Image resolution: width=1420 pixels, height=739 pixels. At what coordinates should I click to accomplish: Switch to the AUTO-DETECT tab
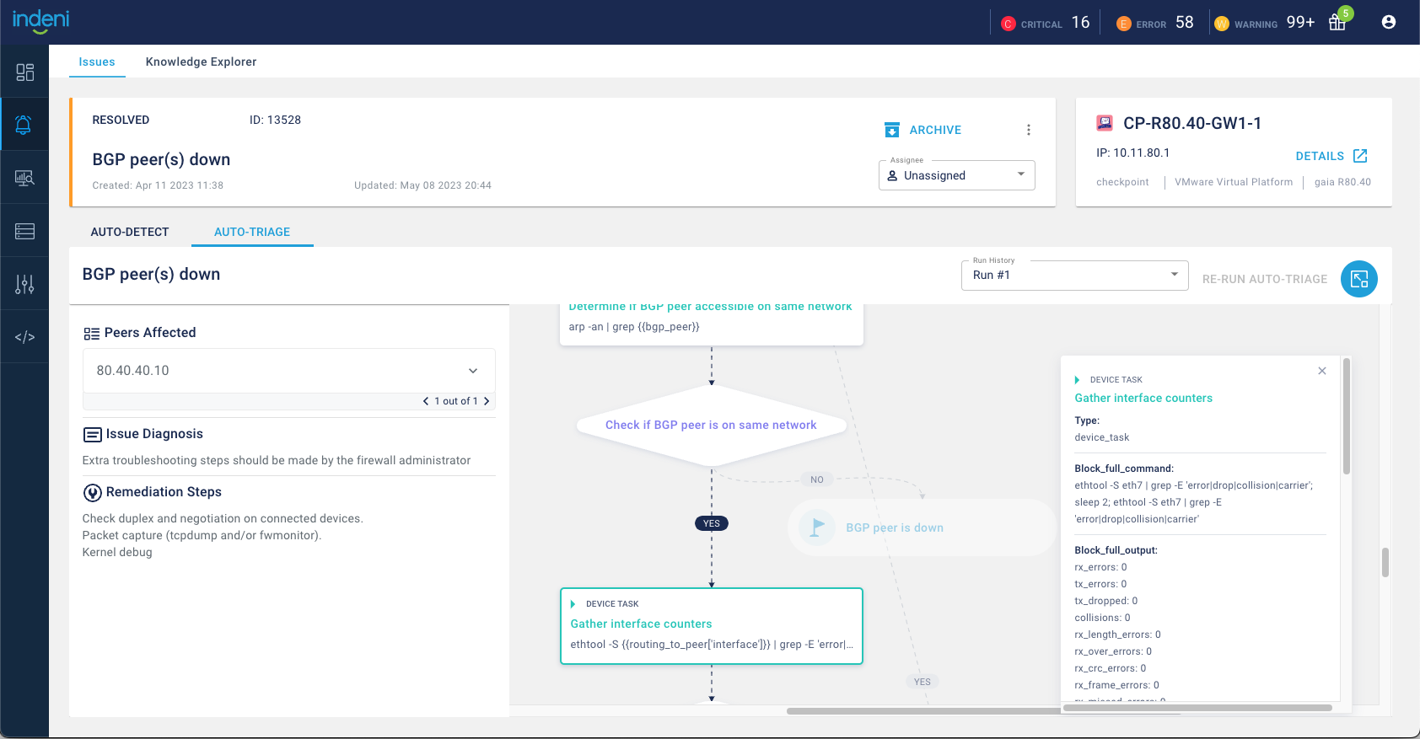point(130,232)
